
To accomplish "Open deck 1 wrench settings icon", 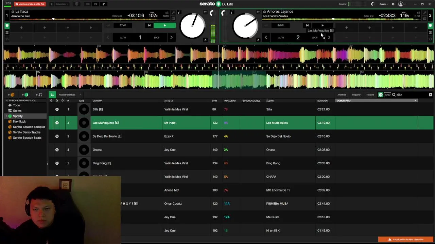I will 173,13.
